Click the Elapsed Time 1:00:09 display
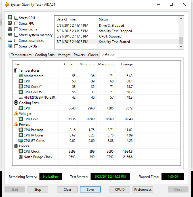Screen dimensions: 193x197 173,177
